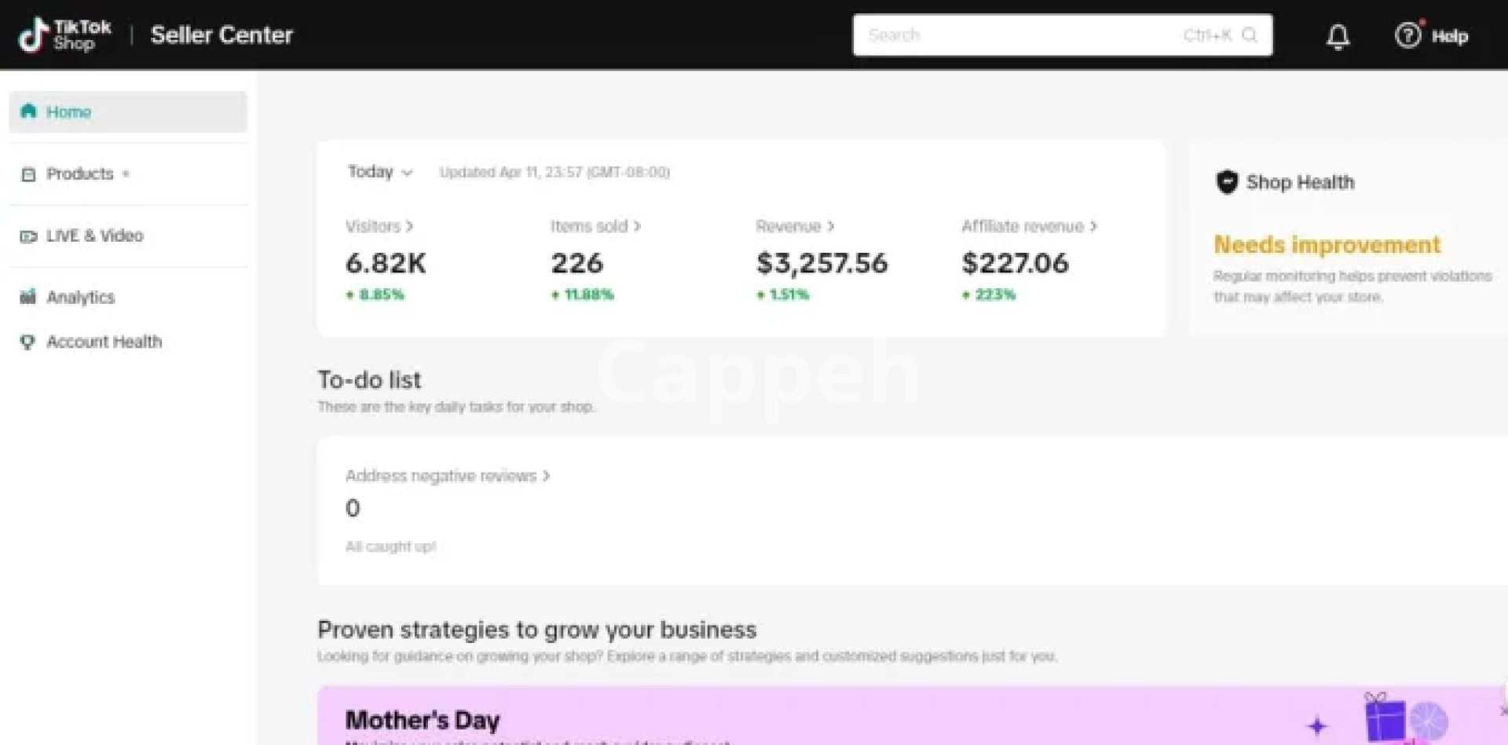Expand Visitors metric details
This screenshot has height=745, width=1508.
(379, 227)
